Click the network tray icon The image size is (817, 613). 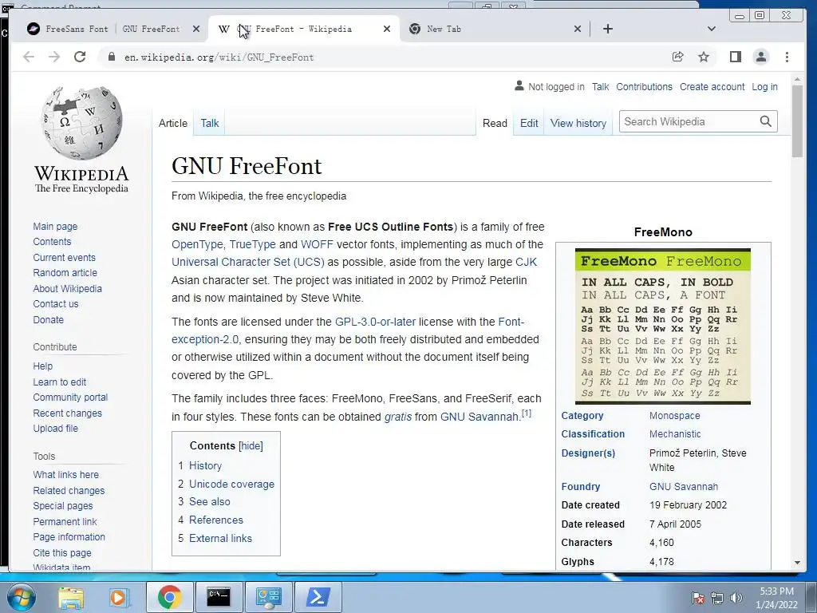[717, 598]
